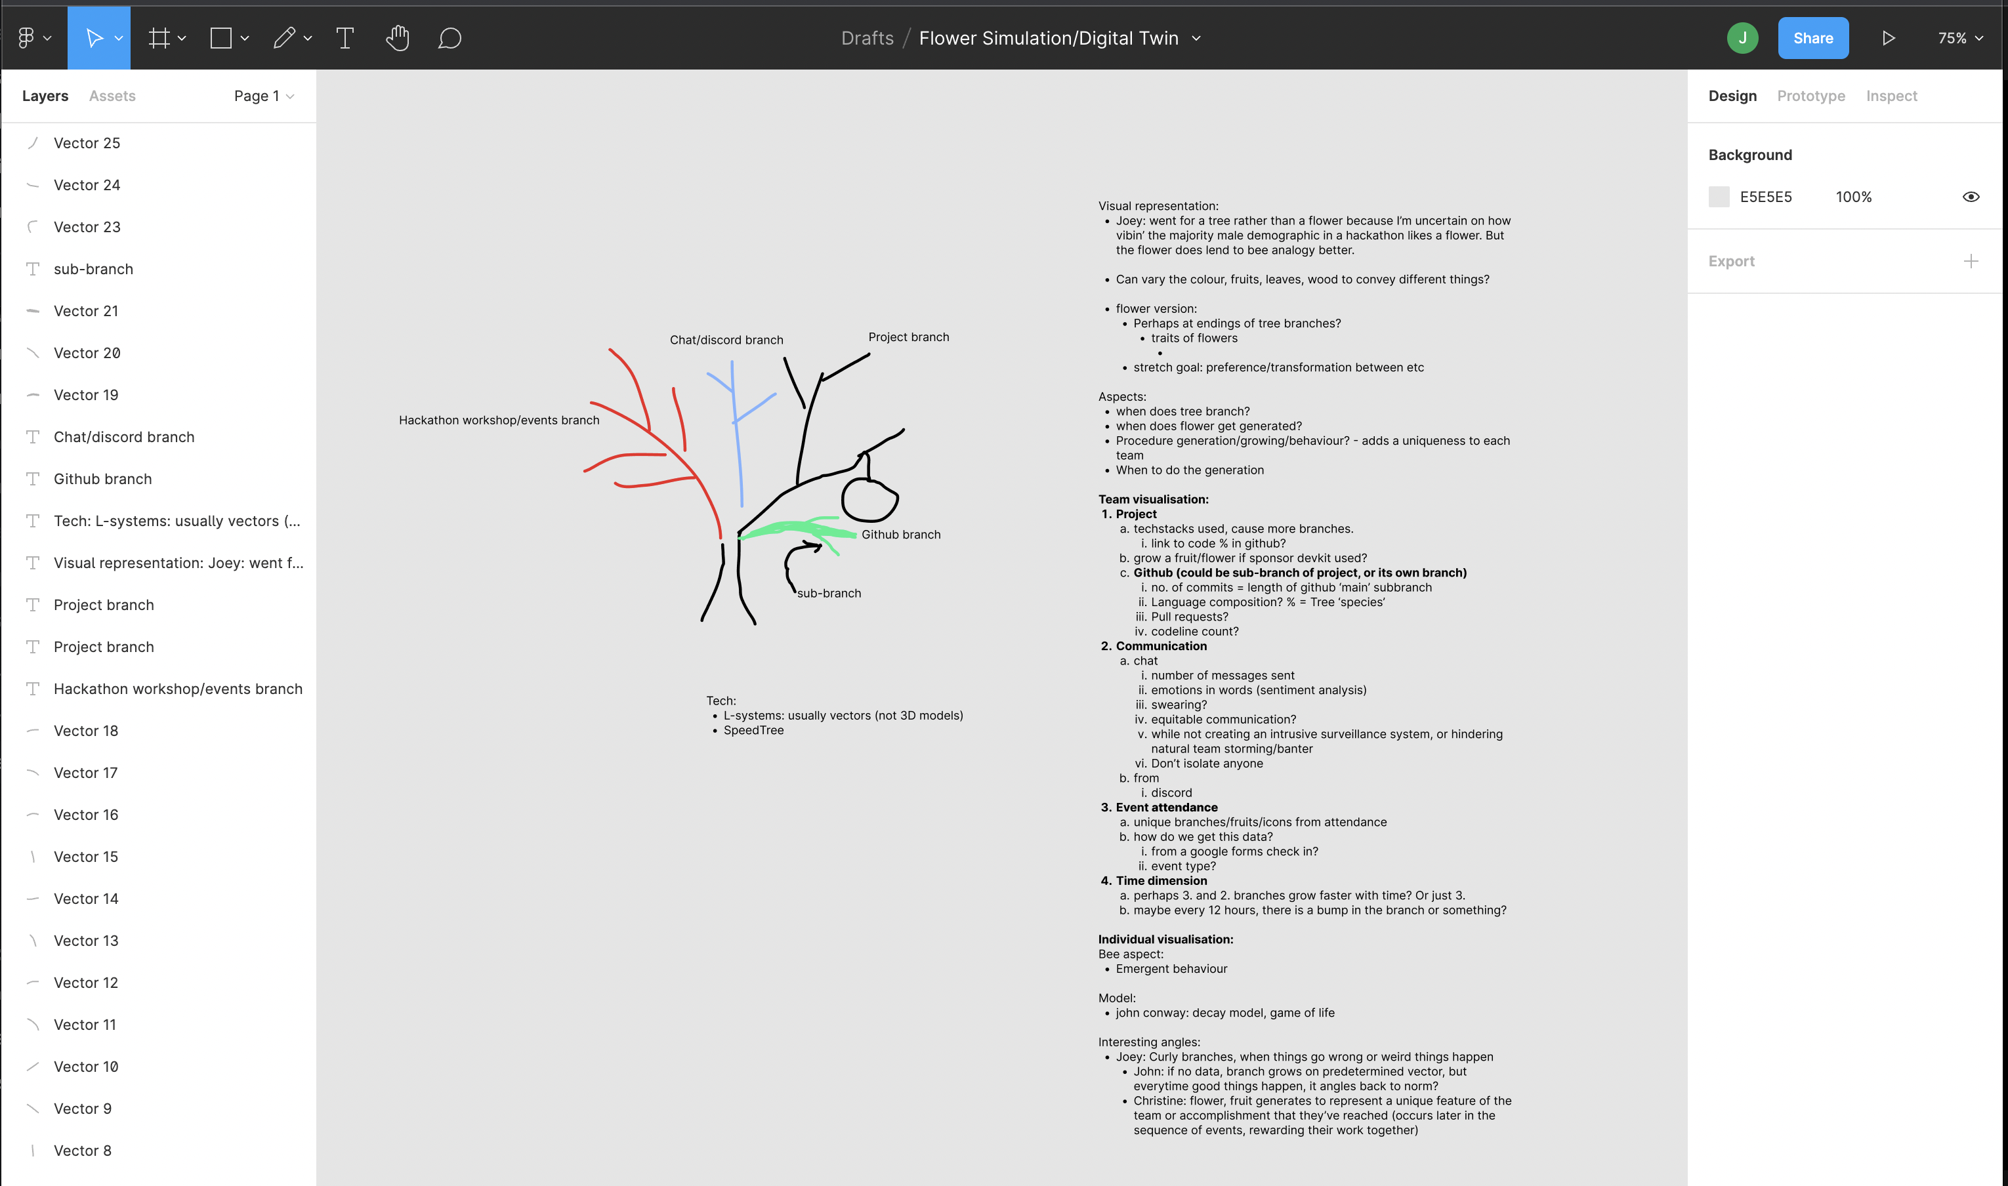This screenshot has height=1186, width=2008.
Task: Open the Figma main menu icon
Action: [x=26, y=37]
